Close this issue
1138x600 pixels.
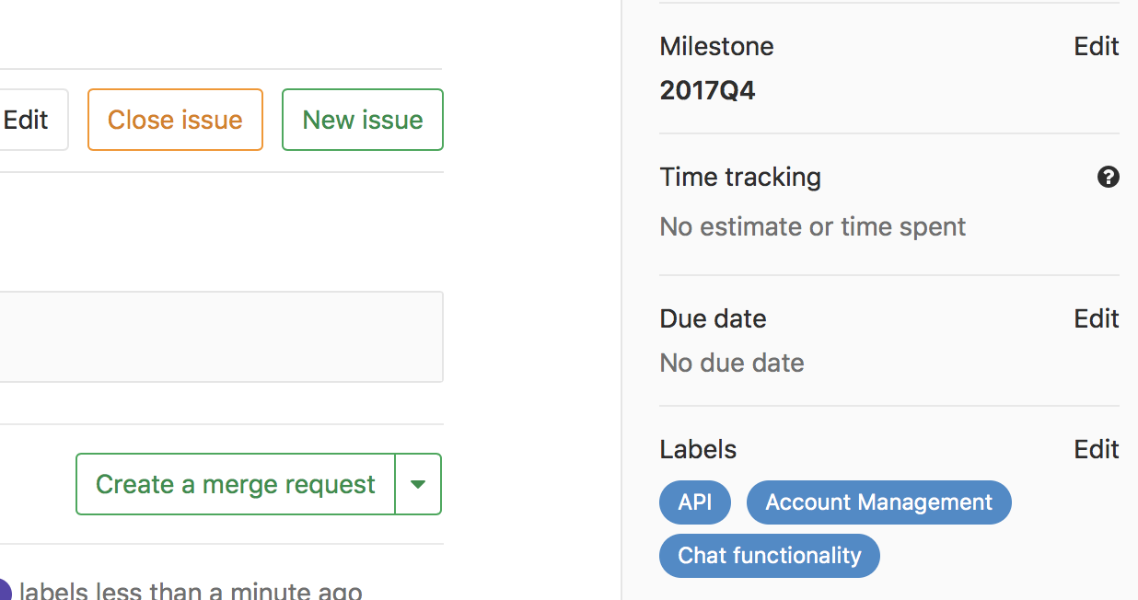(x=175, y=120)
